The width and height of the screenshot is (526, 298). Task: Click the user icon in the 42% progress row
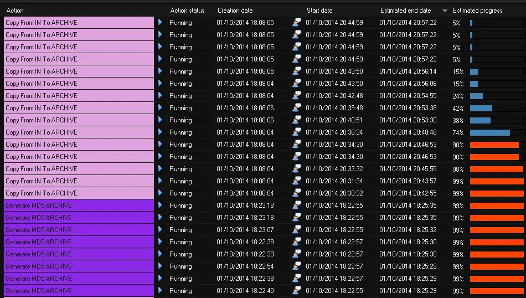coord(297,108)
